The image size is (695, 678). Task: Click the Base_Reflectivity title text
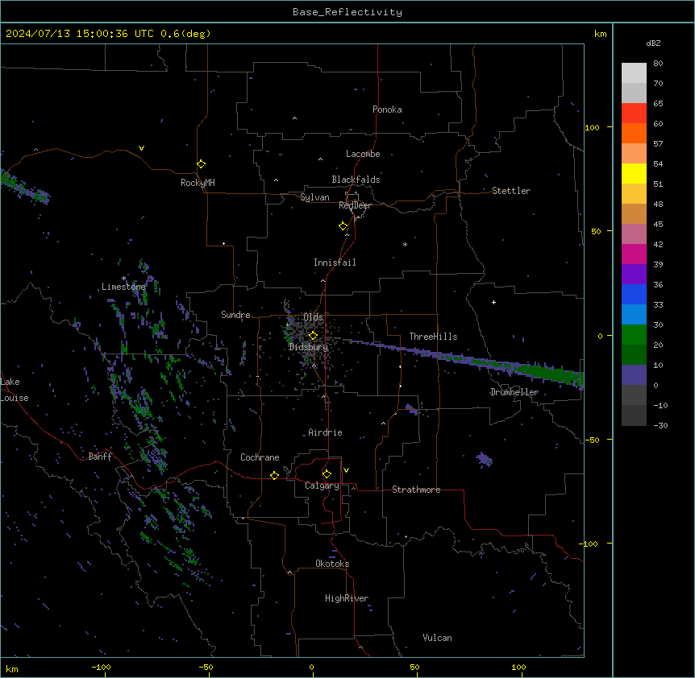(347, 12)
